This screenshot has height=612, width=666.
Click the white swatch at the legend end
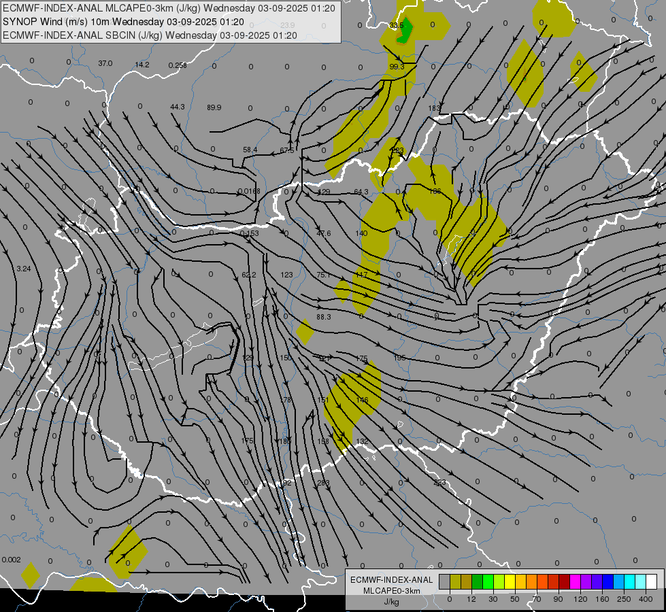pyautogui.click(x=651, y=582)
